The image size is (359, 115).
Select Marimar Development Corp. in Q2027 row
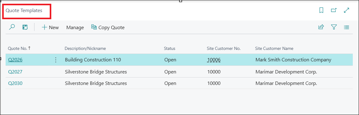click(286, 72)
